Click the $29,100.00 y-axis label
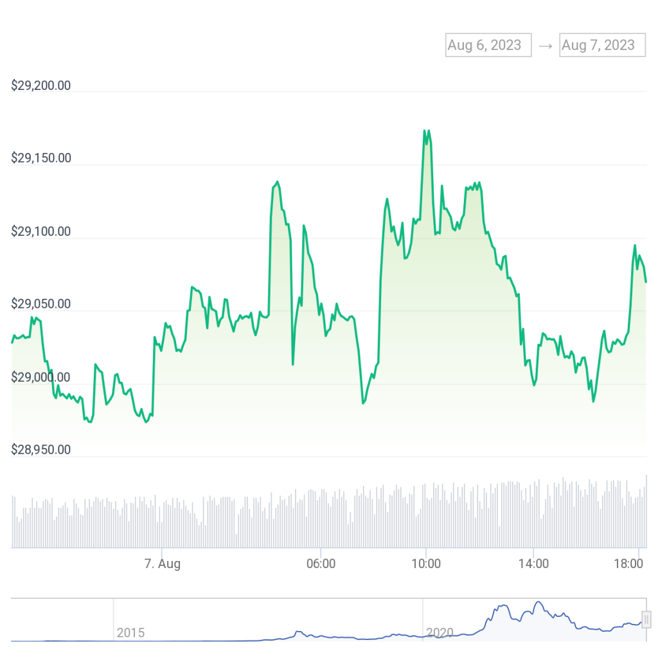658x658 pixels. coord(41,231)
